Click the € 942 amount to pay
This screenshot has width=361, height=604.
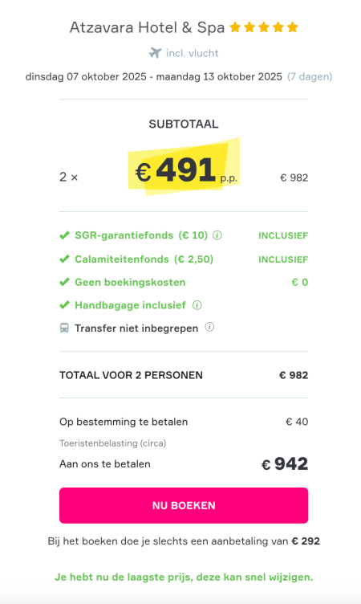(285, 463)
